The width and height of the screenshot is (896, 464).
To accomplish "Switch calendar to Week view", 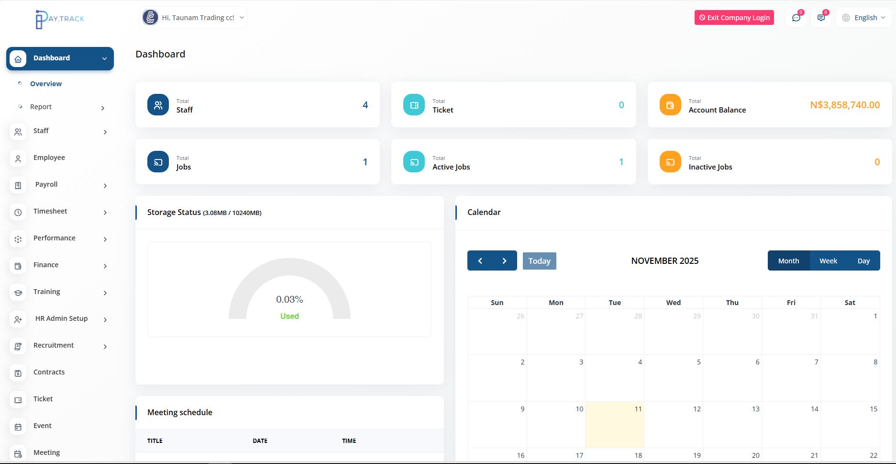I will tap(828, 261).
